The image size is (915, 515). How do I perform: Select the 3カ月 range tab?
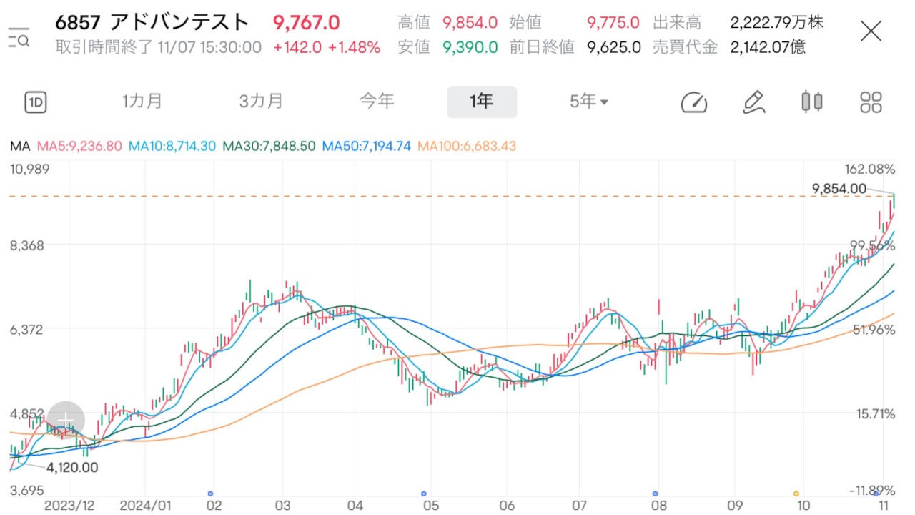pos(261,102)
